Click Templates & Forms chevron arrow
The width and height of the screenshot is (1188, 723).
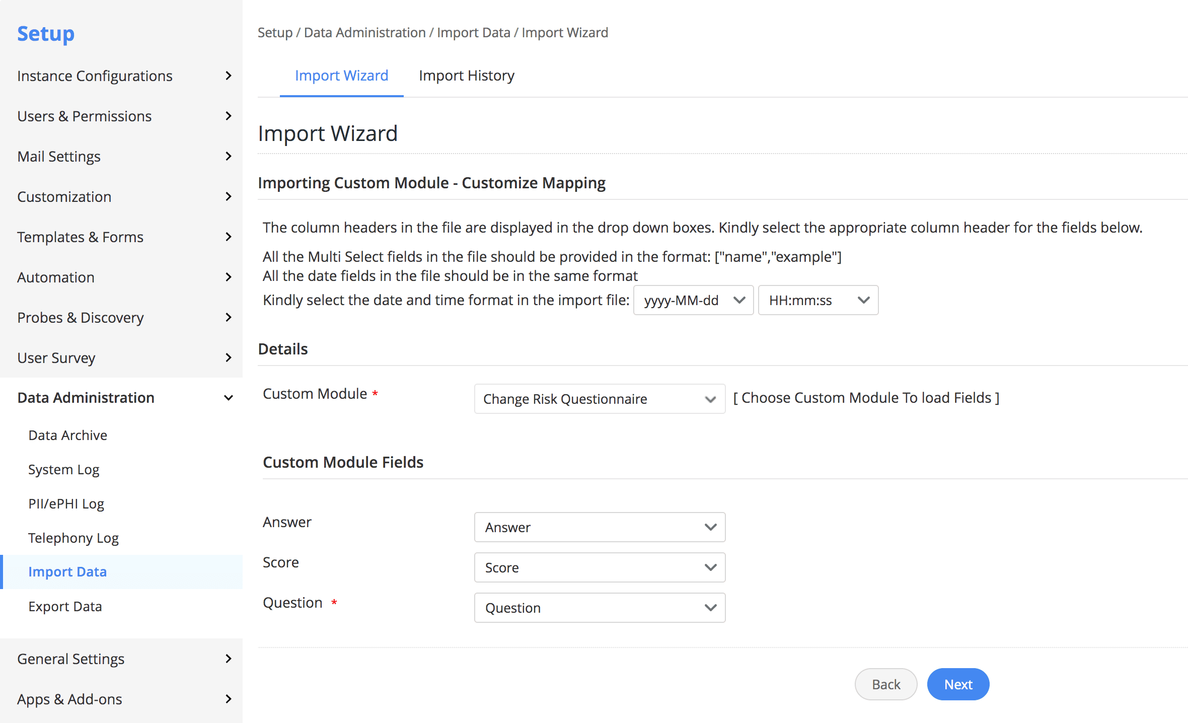point(228,237)
